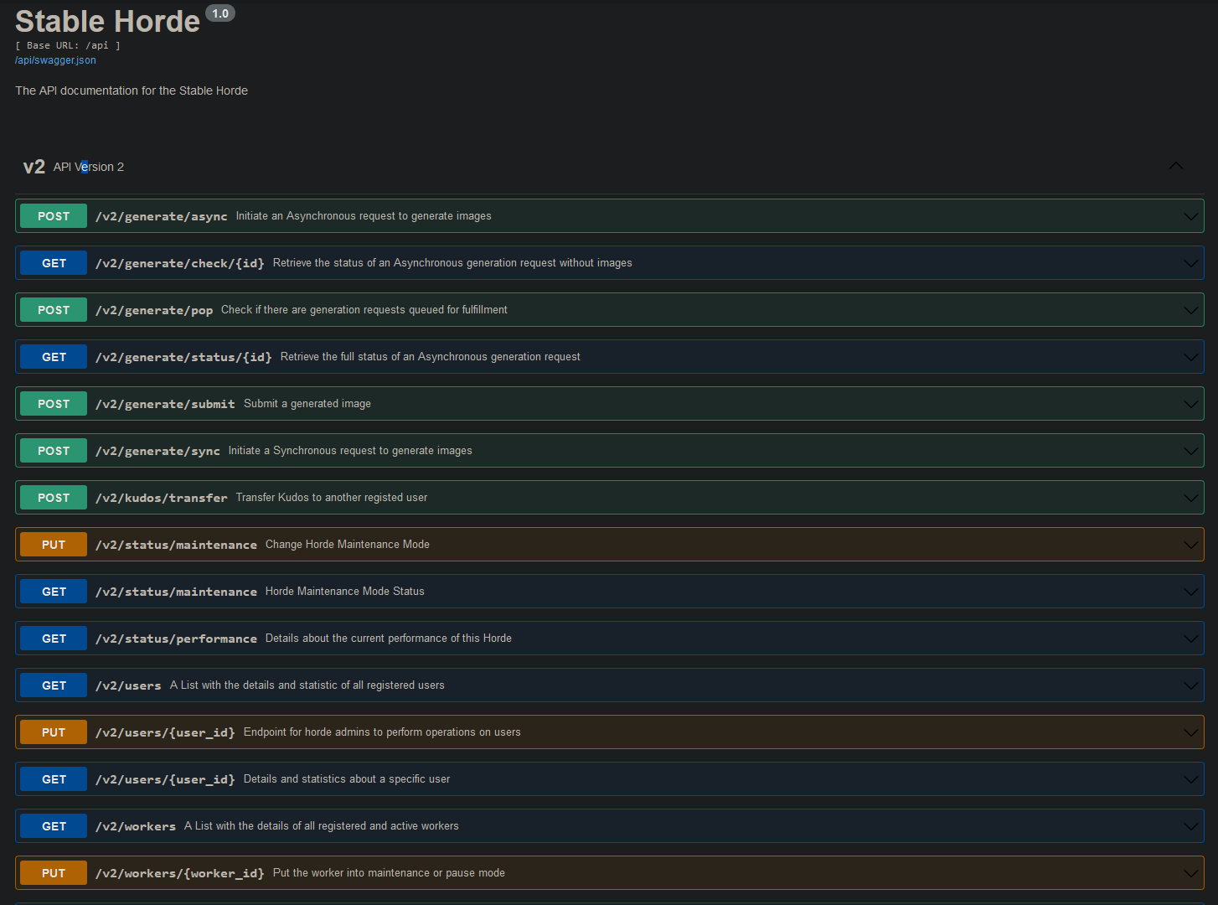Click 'A List with the details and statistic of all registered users'
Screen dimensions: 1218x905
click(x=307, y=685)
